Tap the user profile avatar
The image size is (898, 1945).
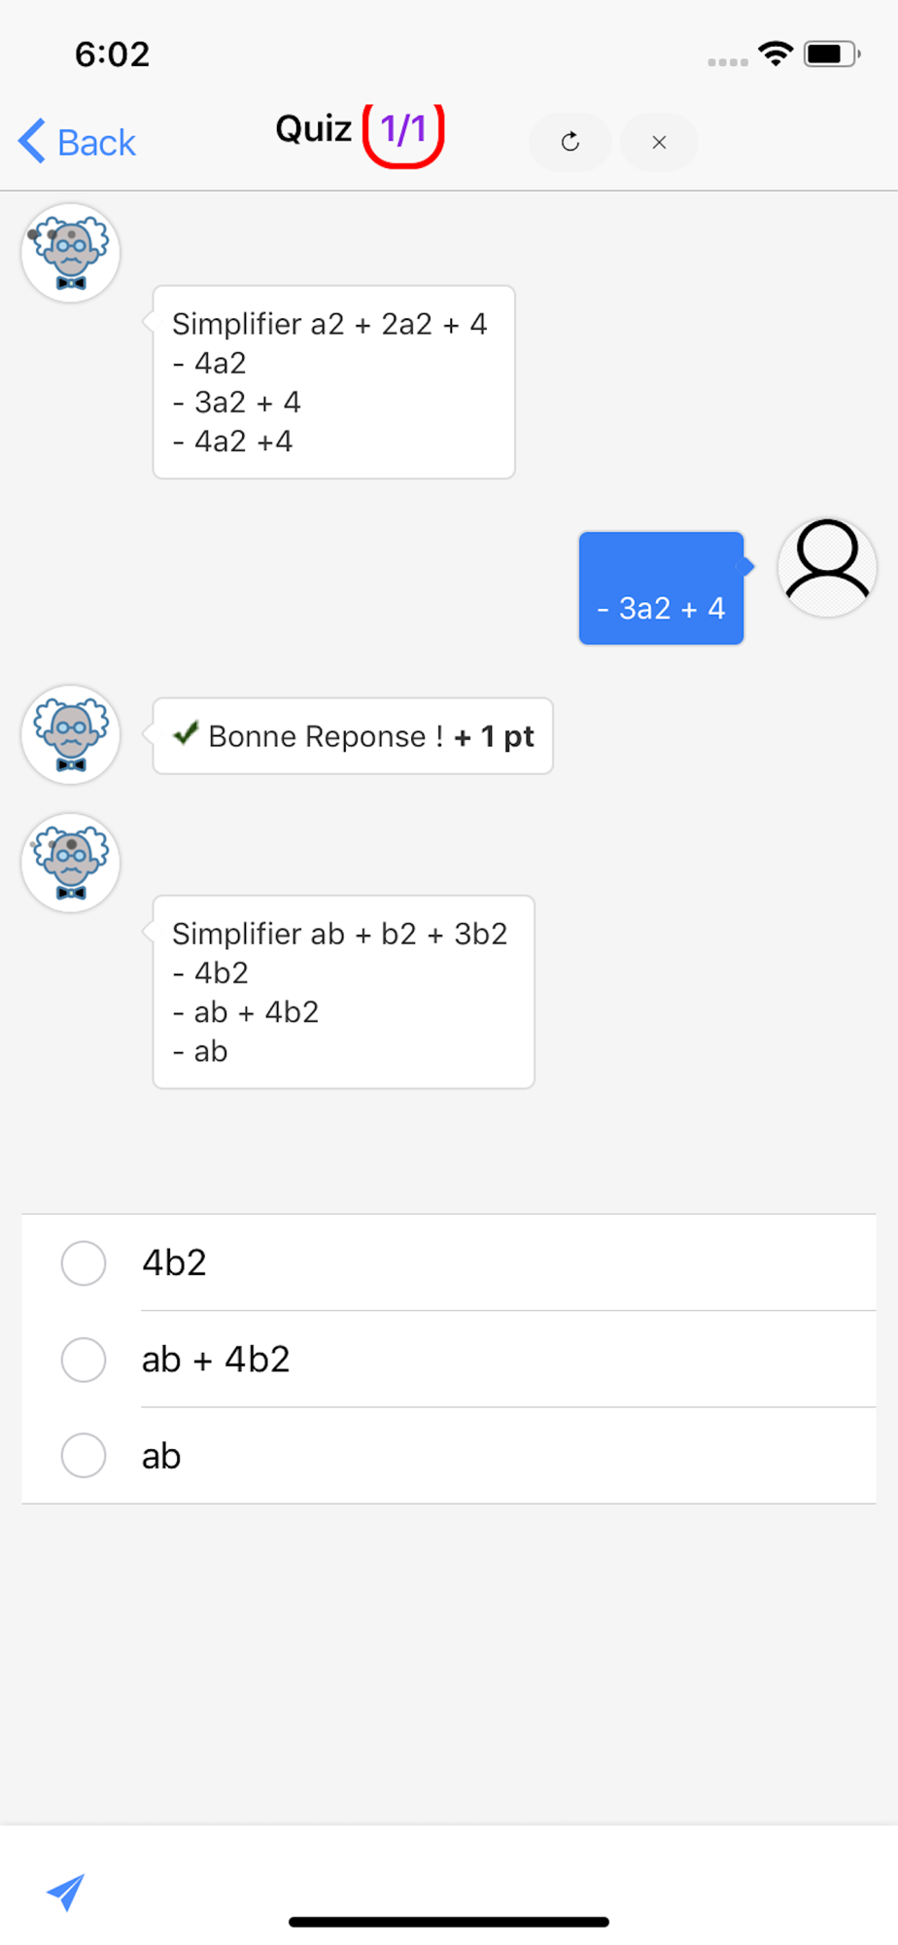[x=827, y=567]
